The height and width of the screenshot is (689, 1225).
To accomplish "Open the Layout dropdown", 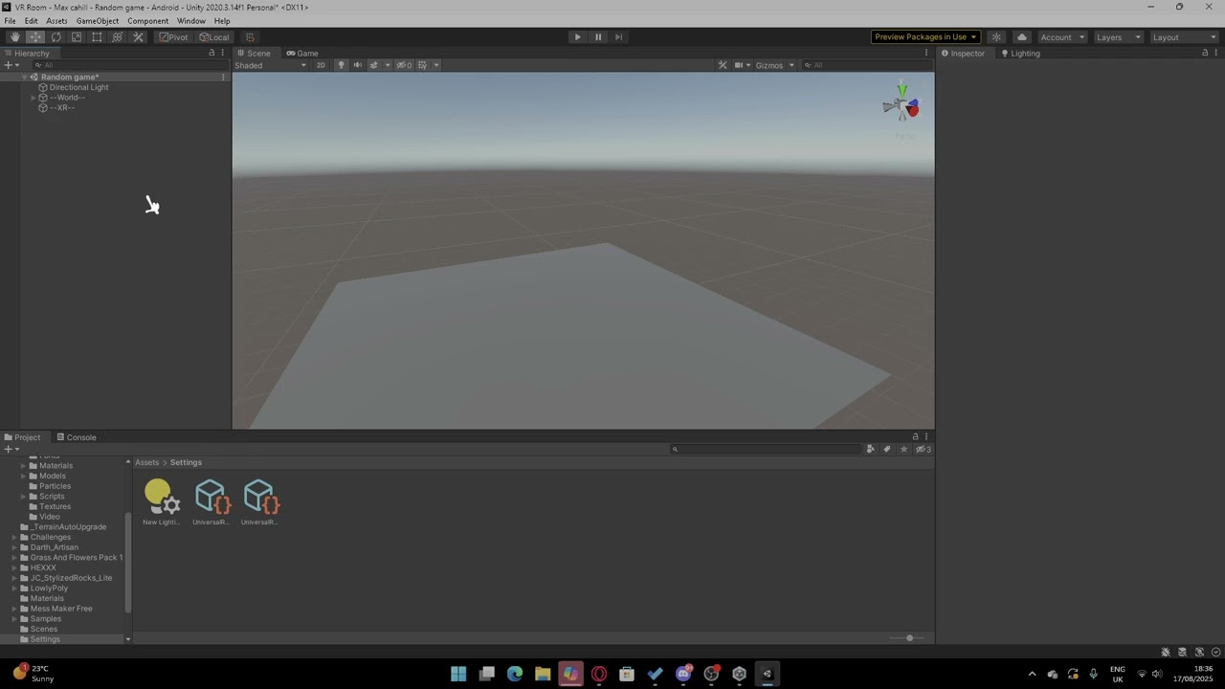I will click(1183, 37).
